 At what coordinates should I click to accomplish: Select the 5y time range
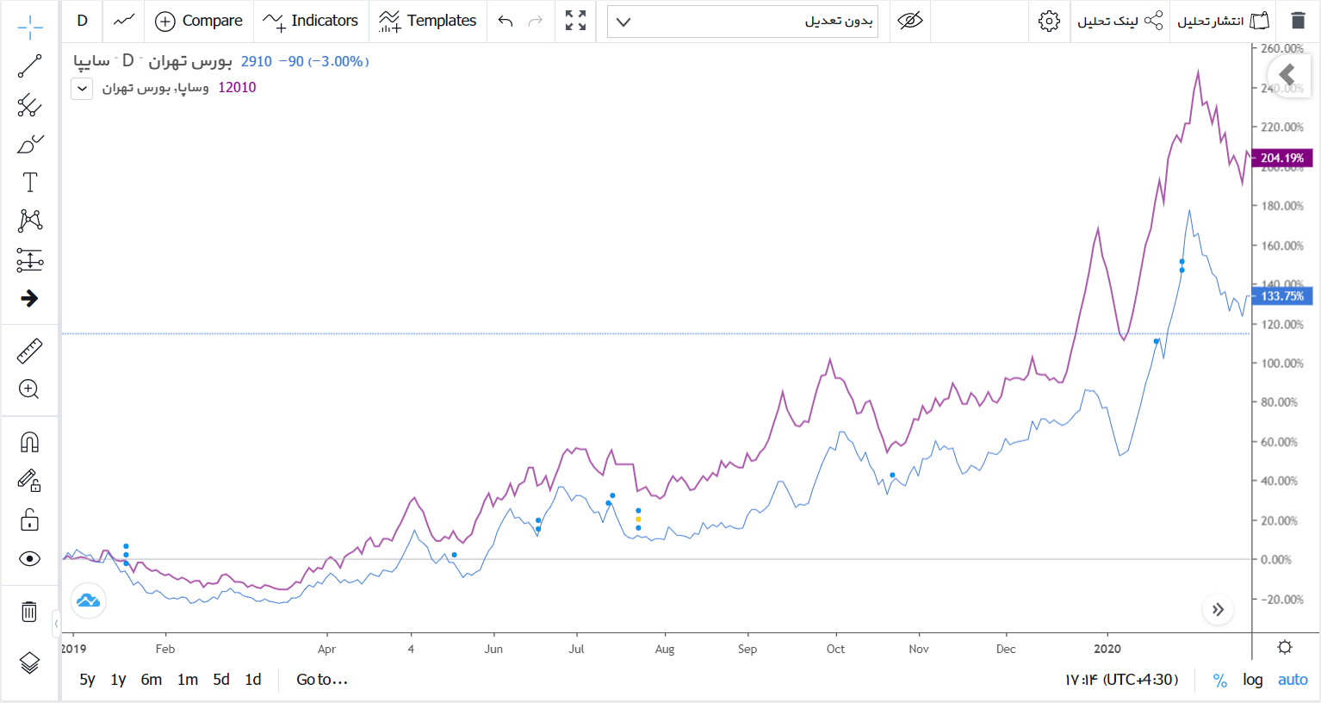[x=87, y=680]
